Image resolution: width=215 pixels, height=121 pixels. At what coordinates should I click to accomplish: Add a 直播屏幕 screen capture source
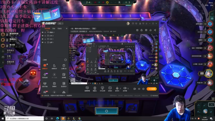(x=87, y=89)
